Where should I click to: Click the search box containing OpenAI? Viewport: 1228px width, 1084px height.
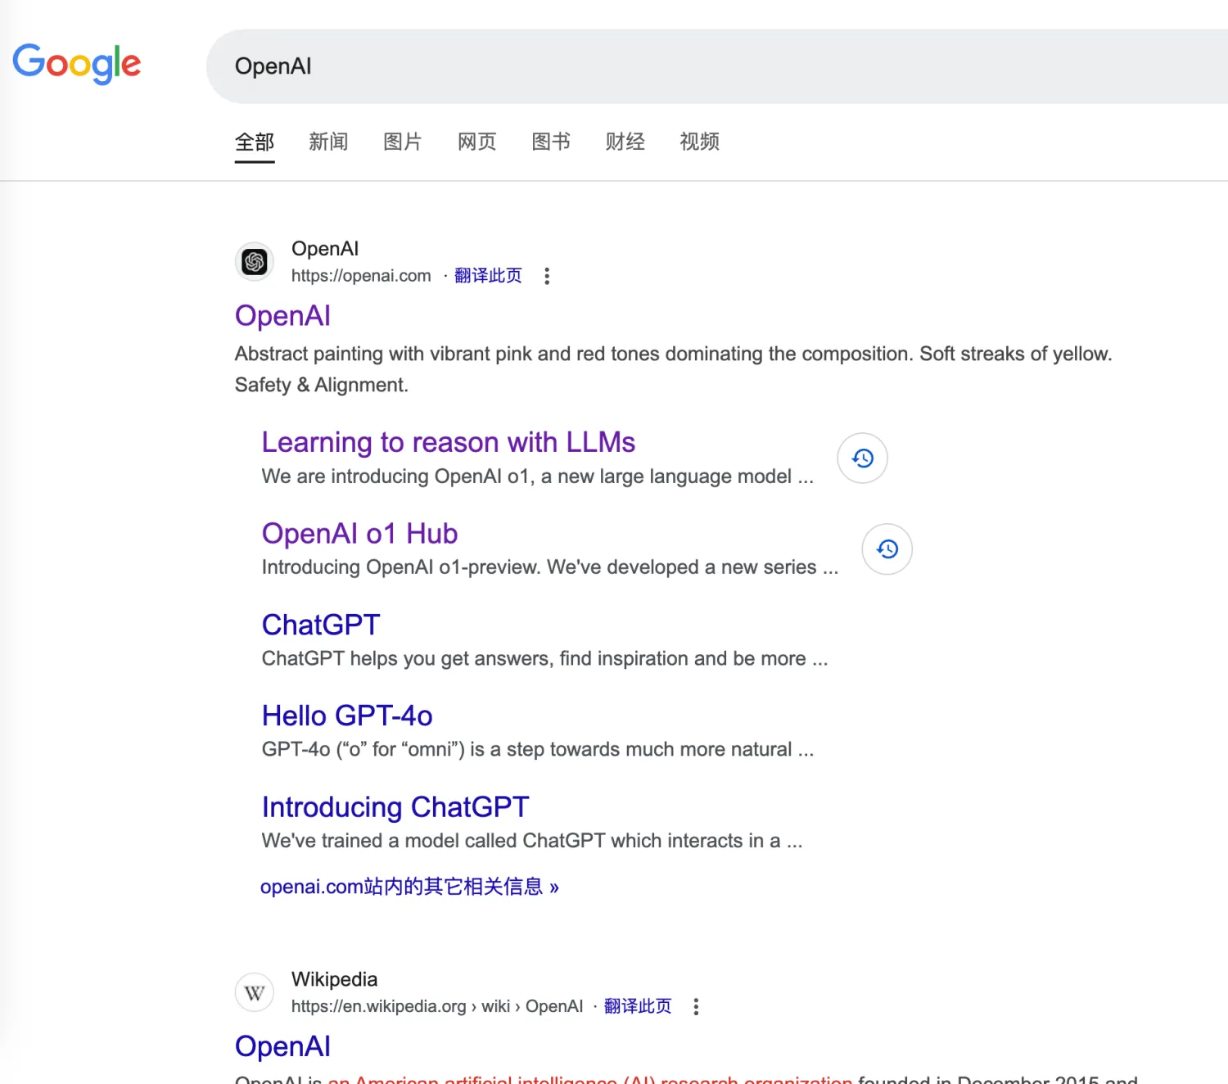tap(717, 66)
